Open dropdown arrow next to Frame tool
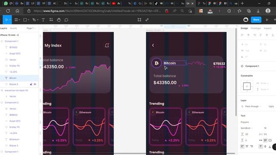 19,20
